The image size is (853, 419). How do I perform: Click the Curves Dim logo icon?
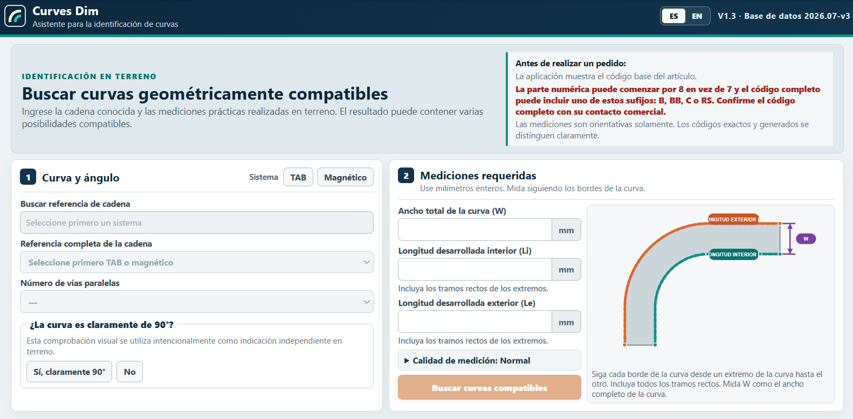coord(15,16)
